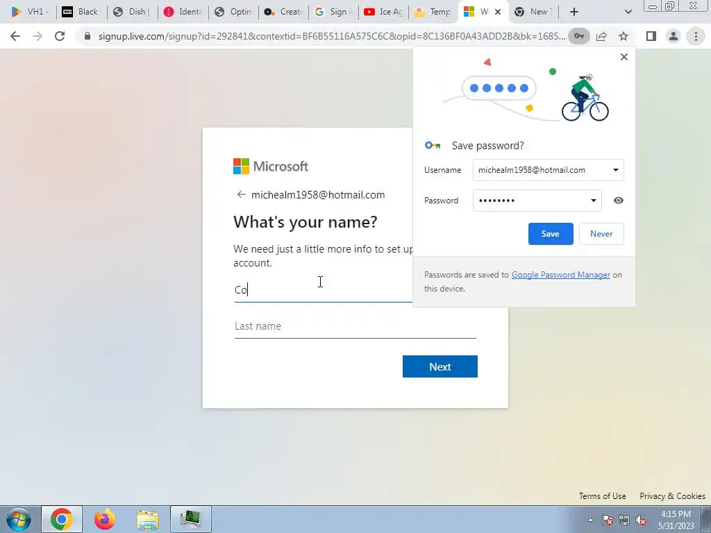
Task: Switch to the Black tab
Action: coord(82,12)
